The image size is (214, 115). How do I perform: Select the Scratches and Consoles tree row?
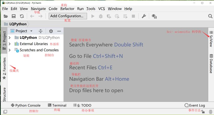coord(36,50)
